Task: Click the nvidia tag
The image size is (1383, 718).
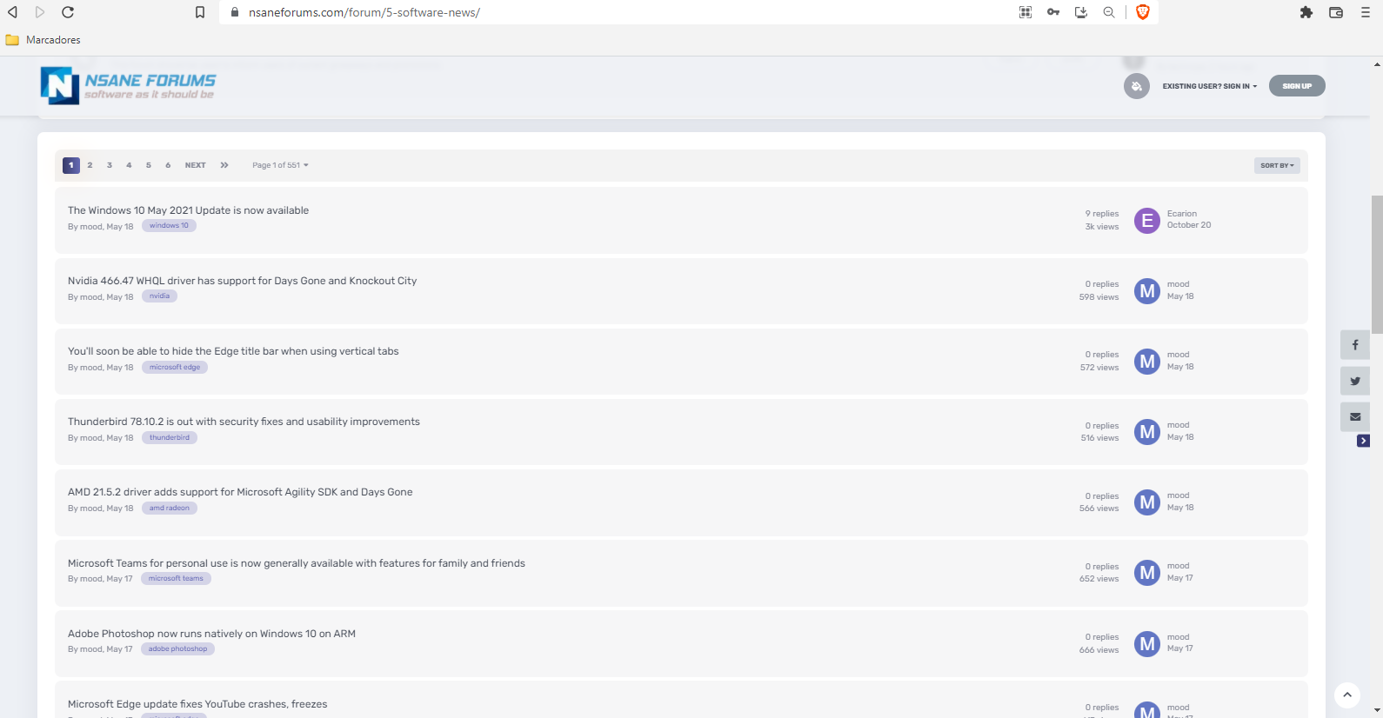Action: (x=159, y=296)
